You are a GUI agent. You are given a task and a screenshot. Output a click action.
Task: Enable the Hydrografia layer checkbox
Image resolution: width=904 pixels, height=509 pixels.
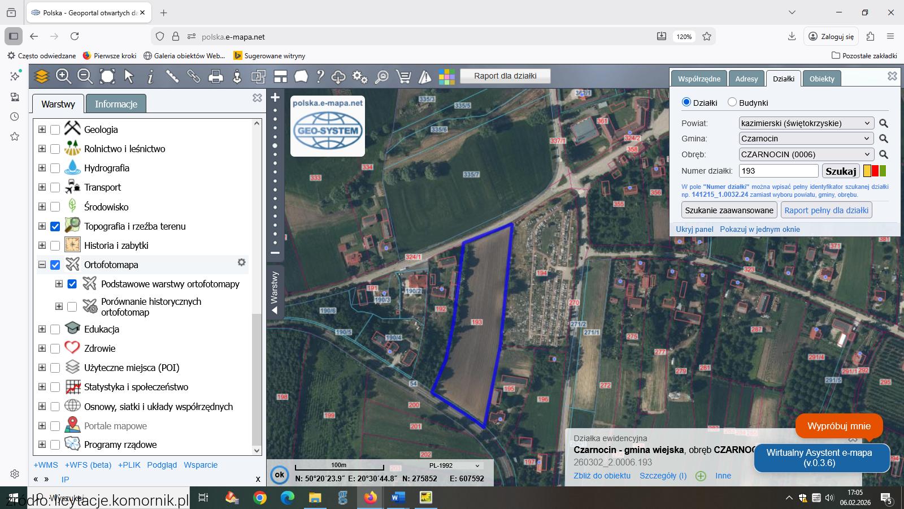click(55, 168)
